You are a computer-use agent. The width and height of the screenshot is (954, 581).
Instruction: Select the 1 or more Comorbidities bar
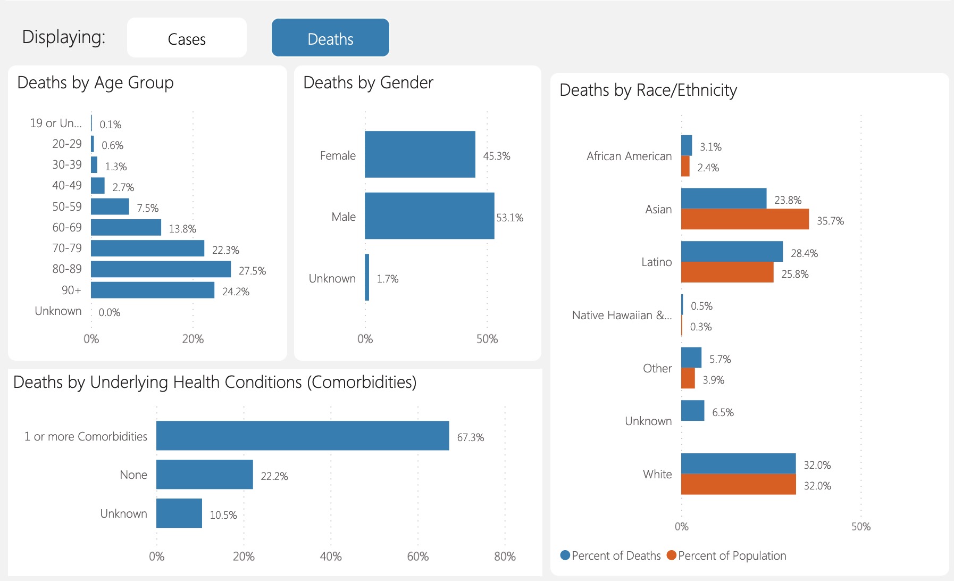point(302,436)
